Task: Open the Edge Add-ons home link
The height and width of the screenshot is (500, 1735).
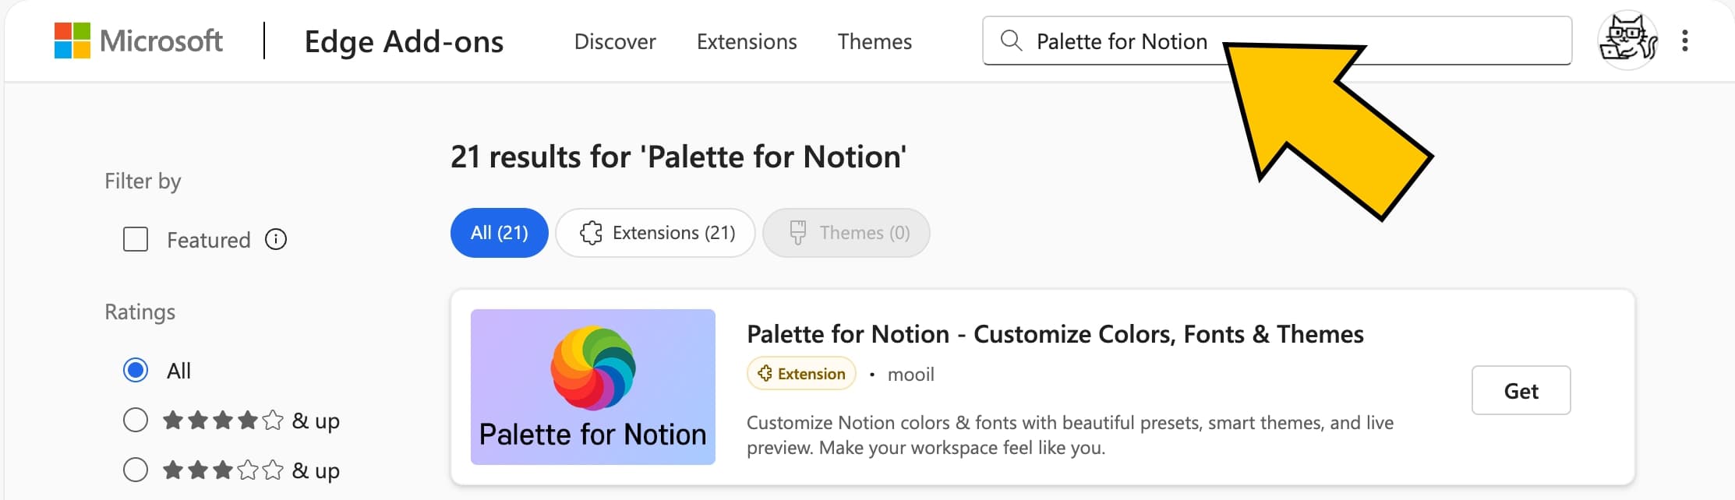Action: coord(404,41)
